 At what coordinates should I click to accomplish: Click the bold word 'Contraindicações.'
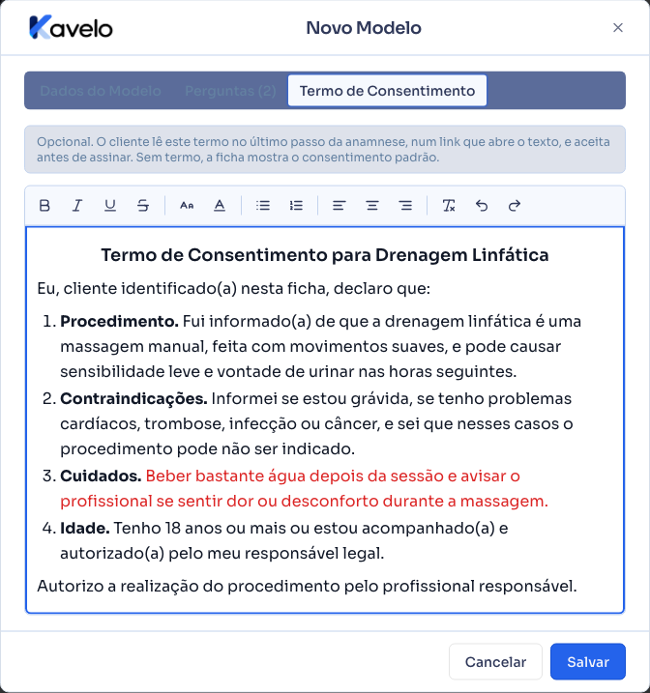133,398
